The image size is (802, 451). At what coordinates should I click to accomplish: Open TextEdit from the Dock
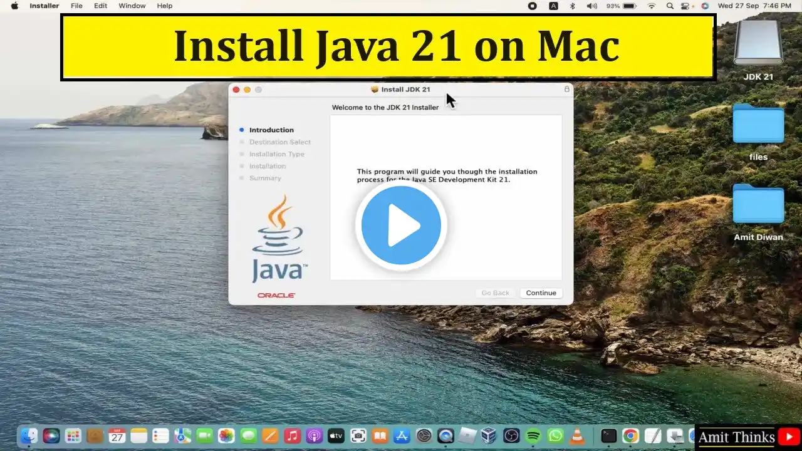coord(652,436)
